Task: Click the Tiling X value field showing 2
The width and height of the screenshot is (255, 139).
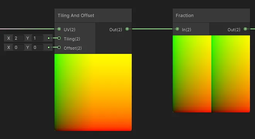Action: pos(19,38)
